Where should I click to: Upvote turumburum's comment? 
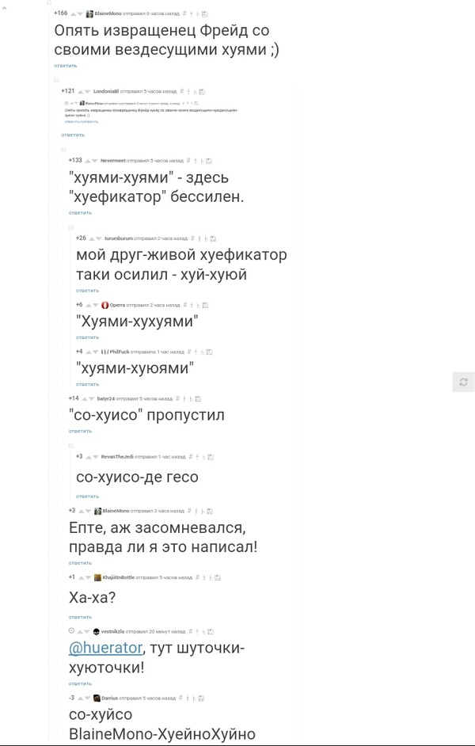point(90,238)
